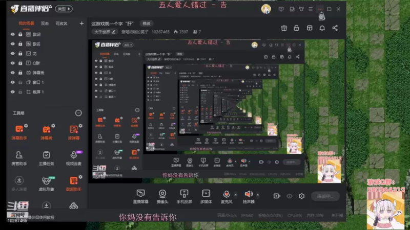The height and width of the screenshot is (230, 410).
Task: Mute the 麦克风 microphone
Action: [227, 196]
